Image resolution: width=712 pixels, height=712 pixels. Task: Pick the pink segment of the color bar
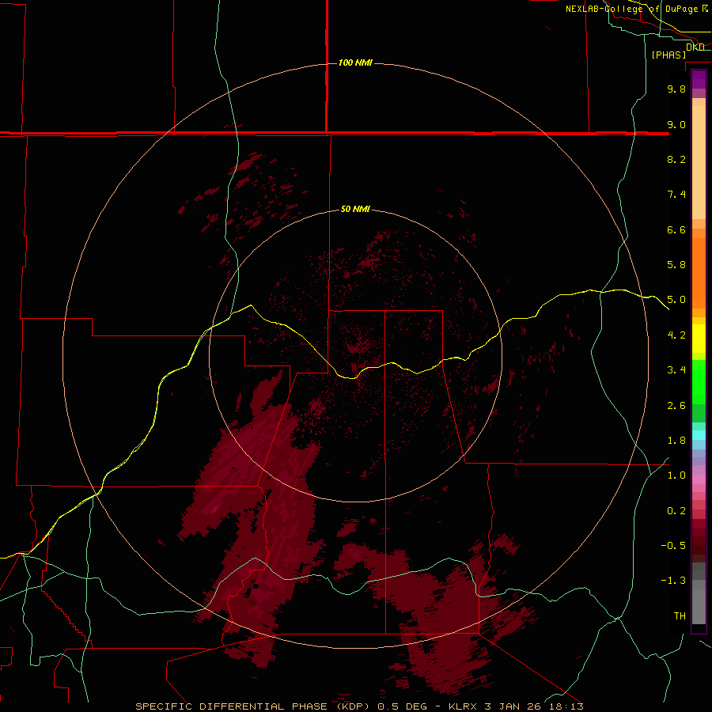point(699,479)
